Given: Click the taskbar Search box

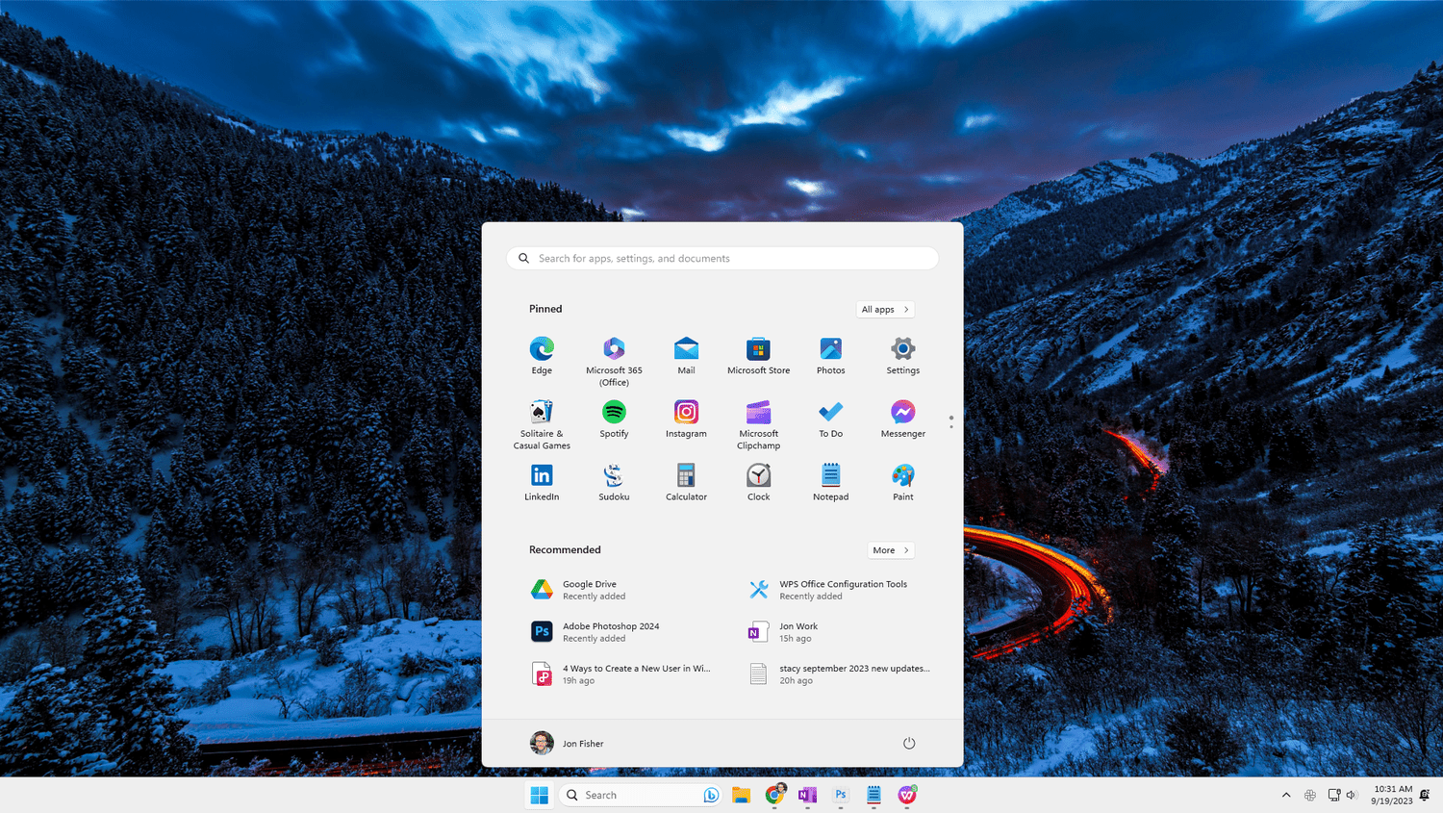Looking at the screenshot, I should pos(641,795).
